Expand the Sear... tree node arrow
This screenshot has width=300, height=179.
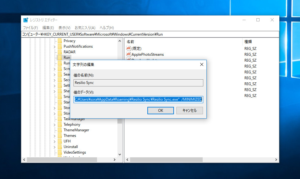click(54, 74)
